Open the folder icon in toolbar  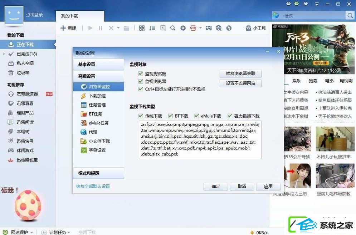point(126,28)
